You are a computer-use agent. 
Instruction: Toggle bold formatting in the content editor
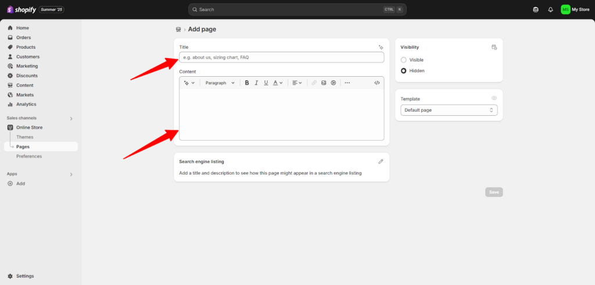click(x=247, y=83)
